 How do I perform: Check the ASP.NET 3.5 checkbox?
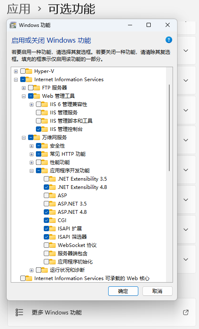click(46, 203)
